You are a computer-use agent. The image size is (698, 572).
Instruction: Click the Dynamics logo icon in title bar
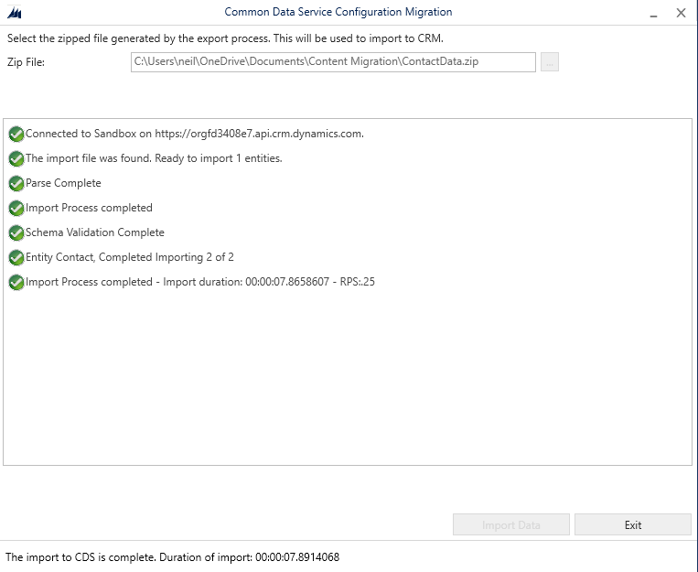(15, 13)
